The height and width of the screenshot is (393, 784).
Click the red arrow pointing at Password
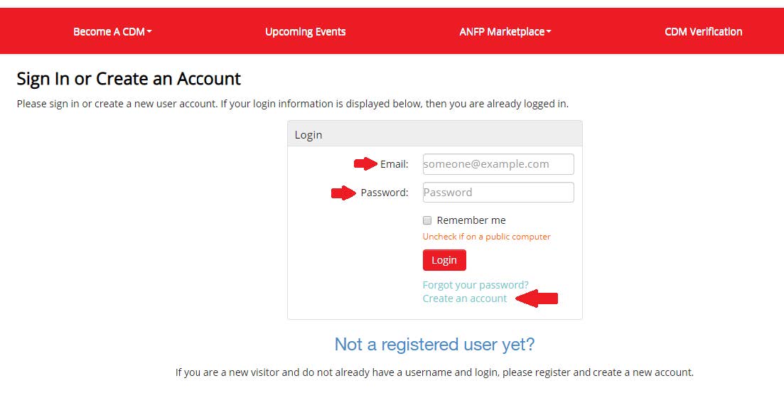click(343, 193)
